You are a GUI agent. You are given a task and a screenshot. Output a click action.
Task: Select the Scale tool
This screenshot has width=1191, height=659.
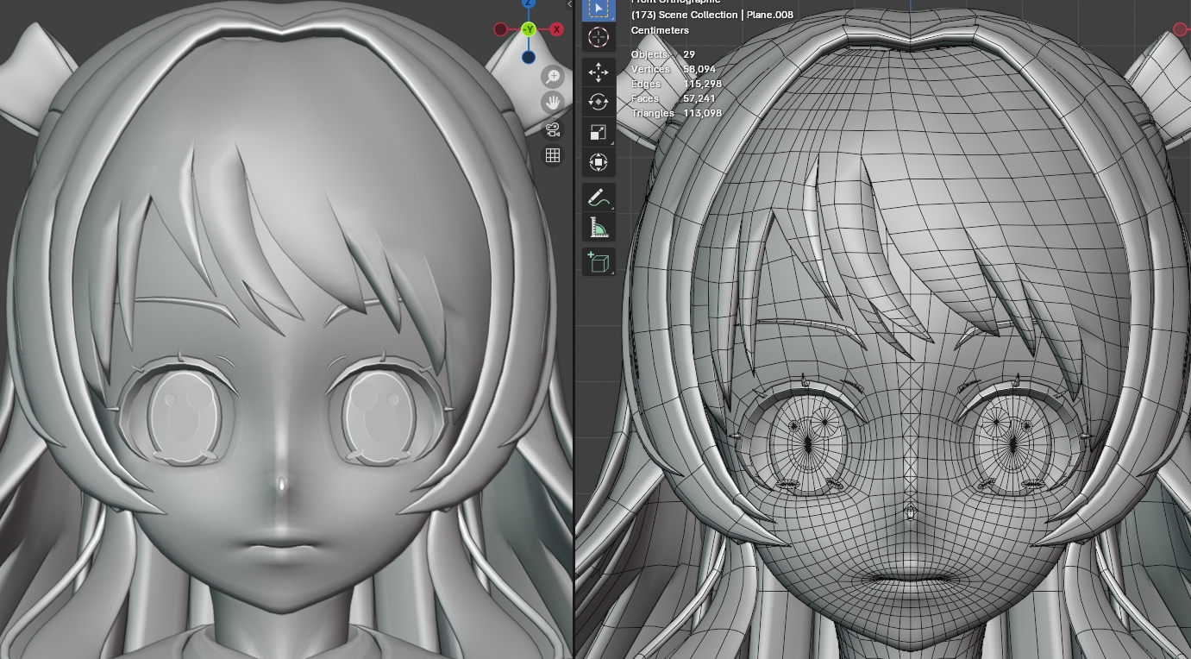[x=599, y=132]
